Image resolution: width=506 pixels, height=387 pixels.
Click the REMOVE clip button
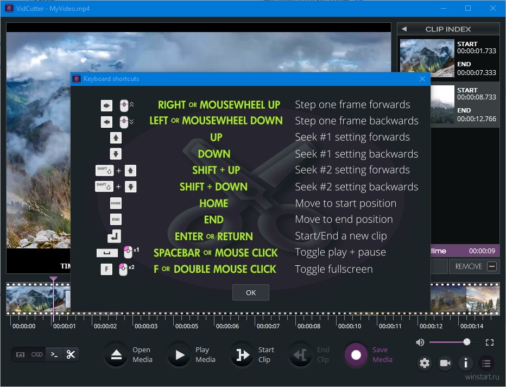point(475,266)
